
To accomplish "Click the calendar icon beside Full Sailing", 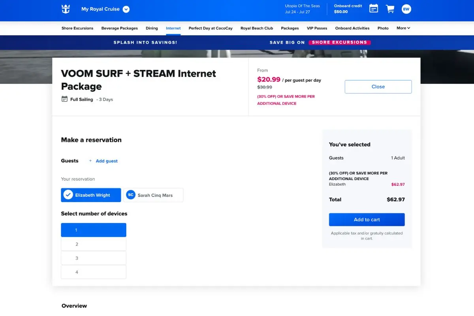I will tap(64, 99).
